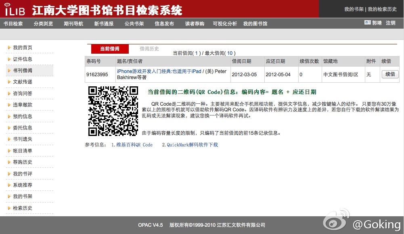404x234 pixels.
Task: Click arrow icon beside 证件信息
Action: tap(9, 59)
